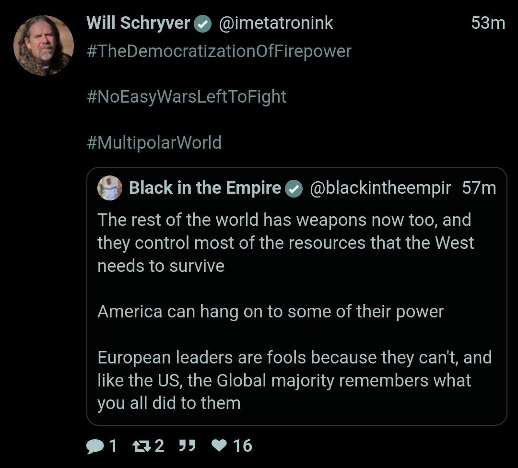
Task: Select the #MultipolarWorld hashtag
Action: coord(154,142)
